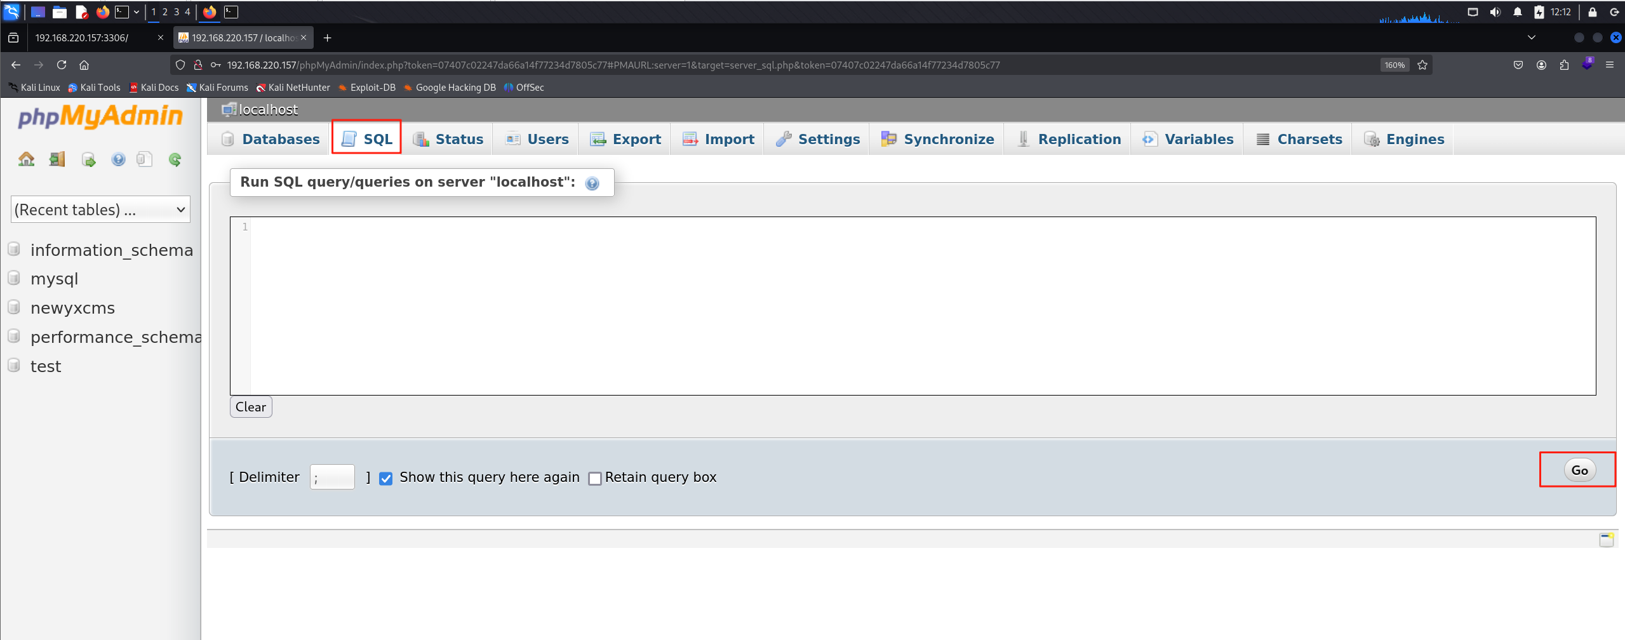
Task: Click the localhost server icon in breadcrumb
Action: click(229, 110)
